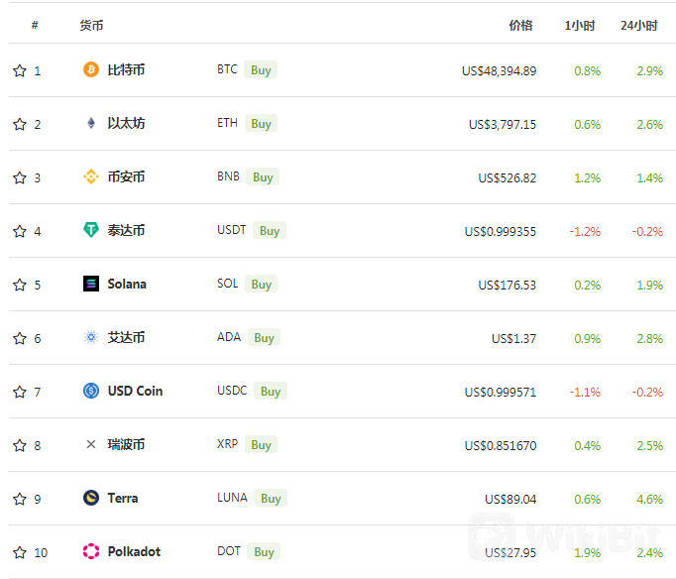The image size is (676, 579).
Task: Click the Polkadot pink logo icon
Action: pos(91,551)
